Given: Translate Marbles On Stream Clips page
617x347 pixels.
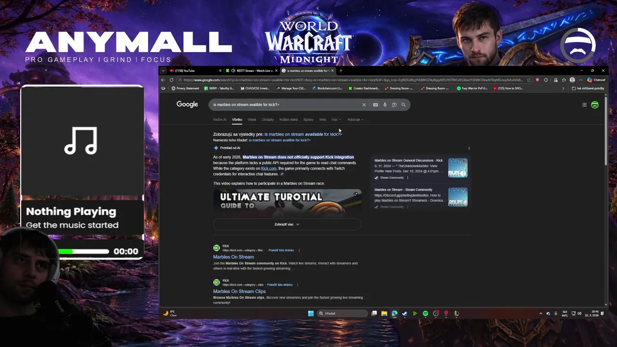Looking at the screenshot, I should pyautogui.click(x=280, y=285).
